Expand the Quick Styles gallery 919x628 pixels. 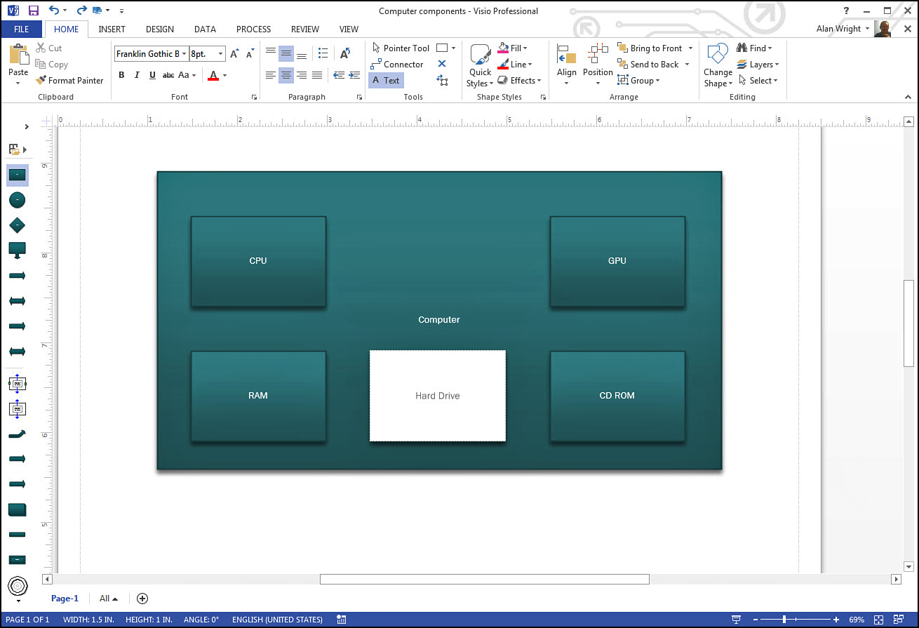(x=480, y=66)
